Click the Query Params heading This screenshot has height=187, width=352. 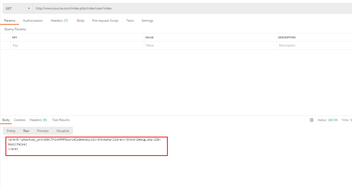click(15, 29)
